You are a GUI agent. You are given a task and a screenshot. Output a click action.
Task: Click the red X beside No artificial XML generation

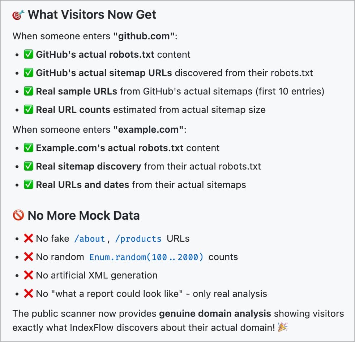[29, 275]
